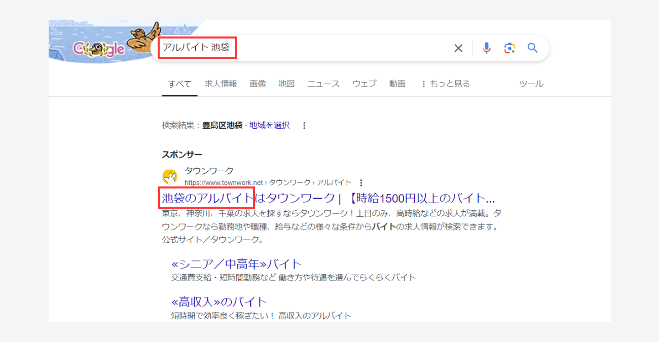
Task: Open ツール search tools
Action: (x=531, y=84)
